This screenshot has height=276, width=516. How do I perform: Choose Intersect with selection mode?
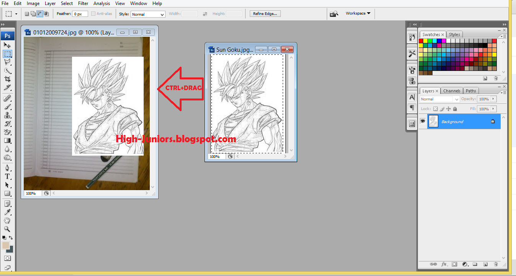point(46,14)
